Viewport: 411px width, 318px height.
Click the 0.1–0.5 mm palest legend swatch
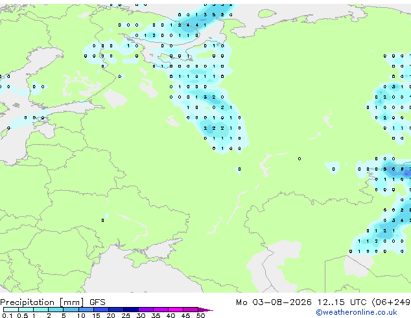point(11,310)
